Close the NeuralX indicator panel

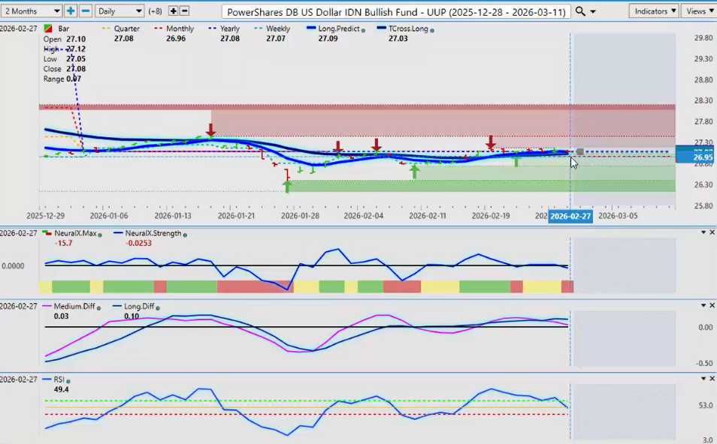point(712,232)
